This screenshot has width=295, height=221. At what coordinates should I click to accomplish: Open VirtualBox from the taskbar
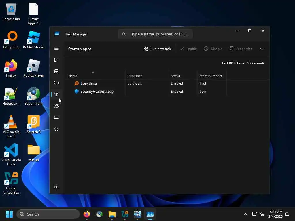tap(125, 214)
